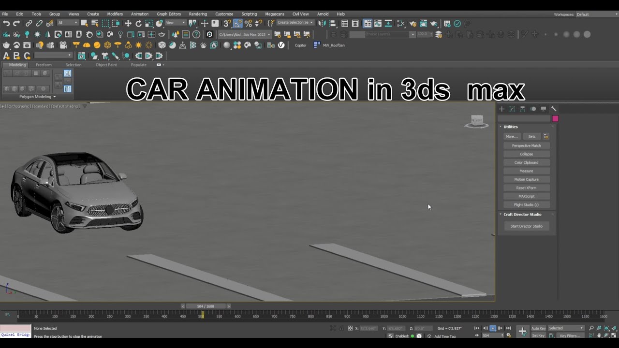
Task: Choose the Select and Move tool
Action: [x=128, y=23]
